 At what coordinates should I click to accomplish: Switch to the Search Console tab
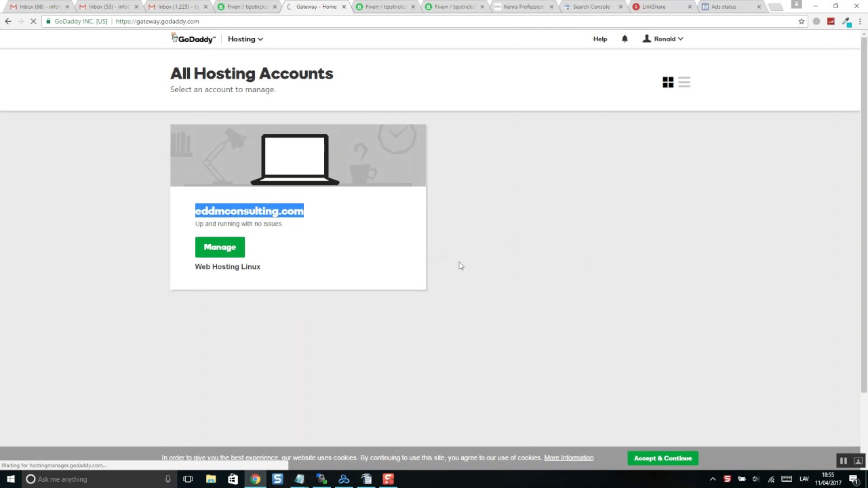pos(592,7)
